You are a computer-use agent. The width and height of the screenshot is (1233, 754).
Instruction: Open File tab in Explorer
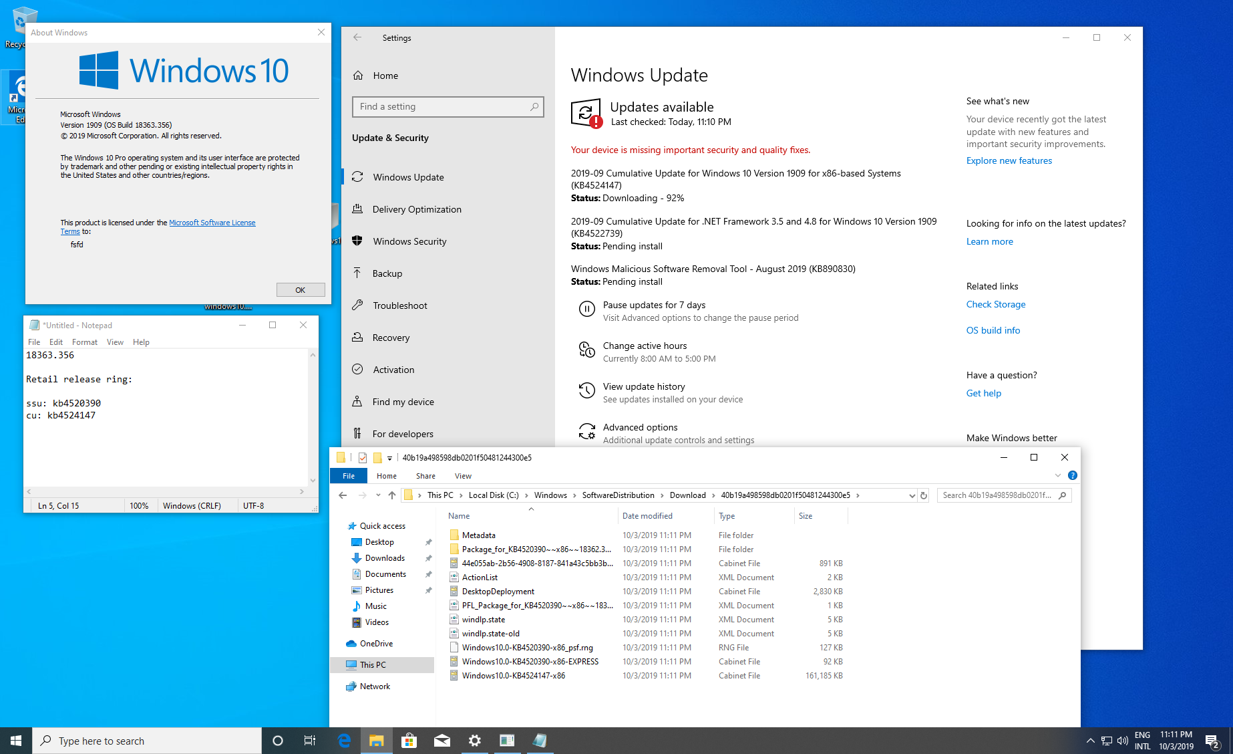click(349, 476)
